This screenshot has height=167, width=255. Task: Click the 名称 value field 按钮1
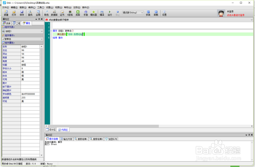(x=30, y=47)
